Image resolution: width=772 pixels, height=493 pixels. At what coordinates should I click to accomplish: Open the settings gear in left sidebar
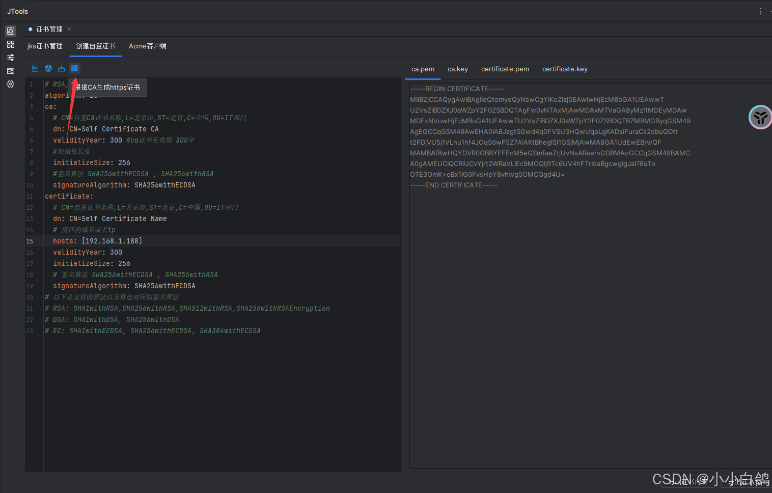click(10, 84)
